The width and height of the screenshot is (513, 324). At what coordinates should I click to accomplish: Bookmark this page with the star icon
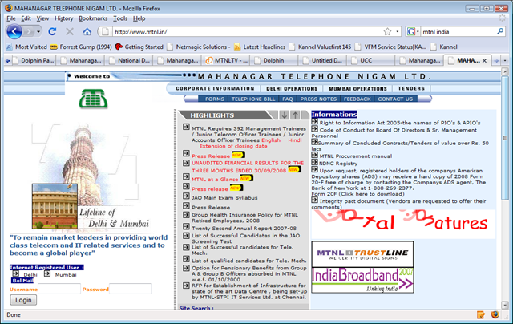tap(387, 32)
